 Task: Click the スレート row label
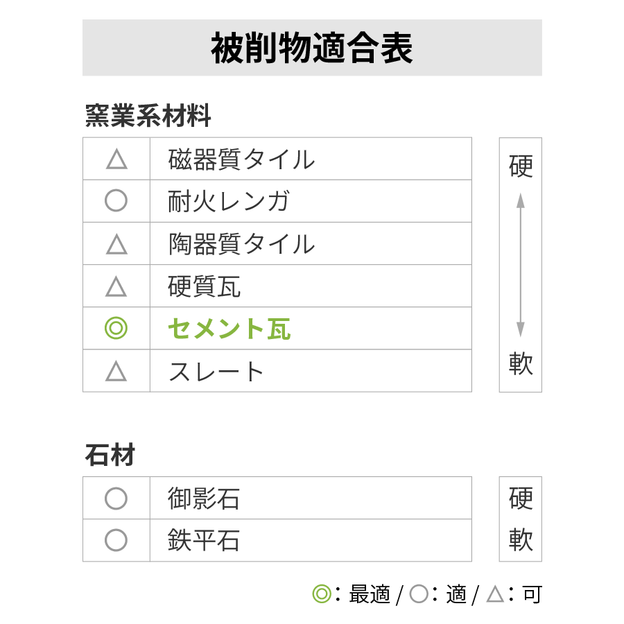click(216, 372)
